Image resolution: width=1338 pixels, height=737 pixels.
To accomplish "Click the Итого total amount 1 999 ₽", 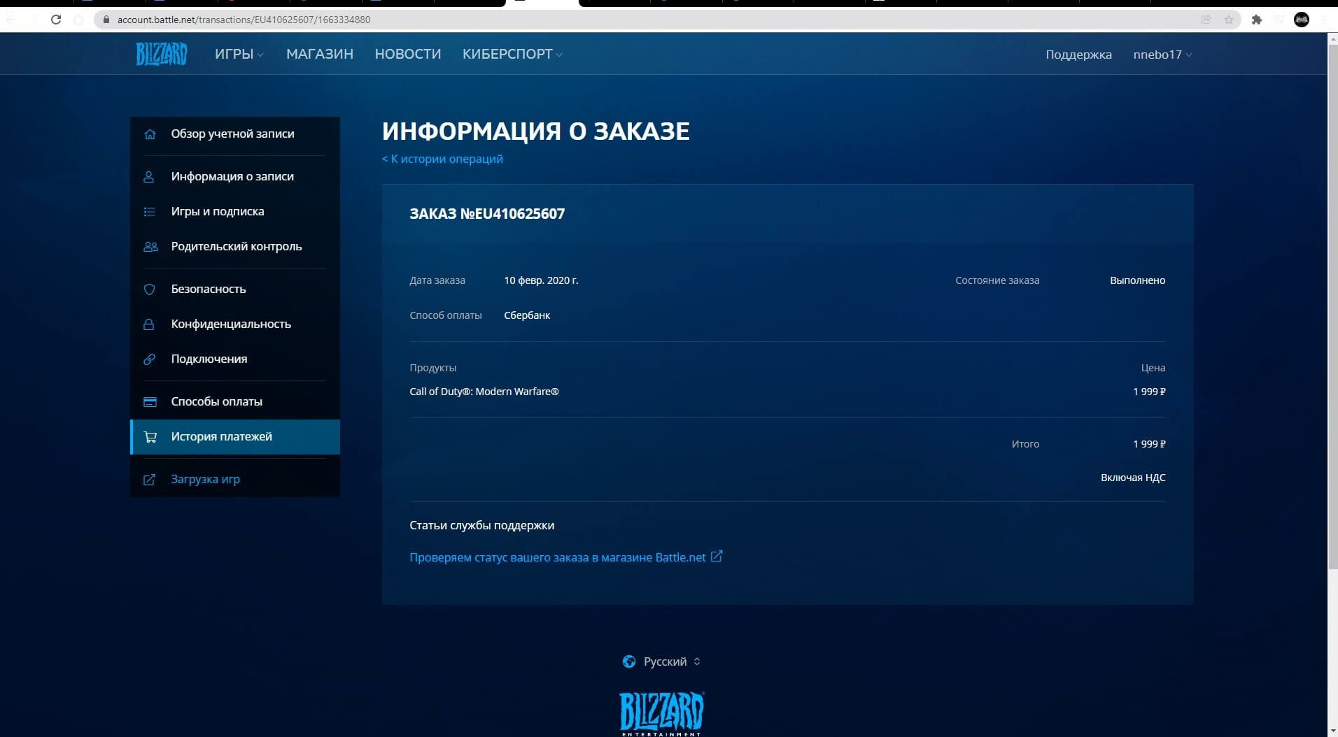I will click(1149, 444).
